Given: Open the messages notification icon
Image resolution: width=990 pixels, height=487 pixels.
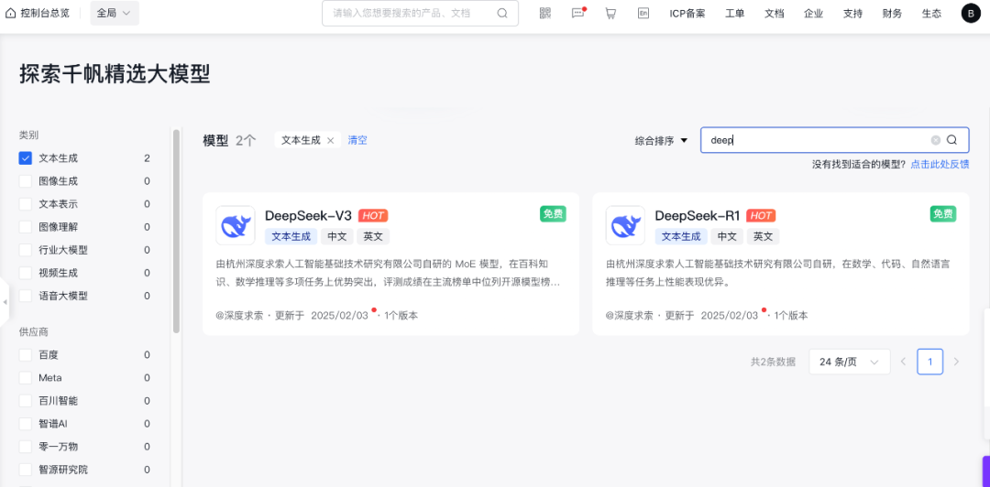Looking at the screenshot, I should coord(578,13).
